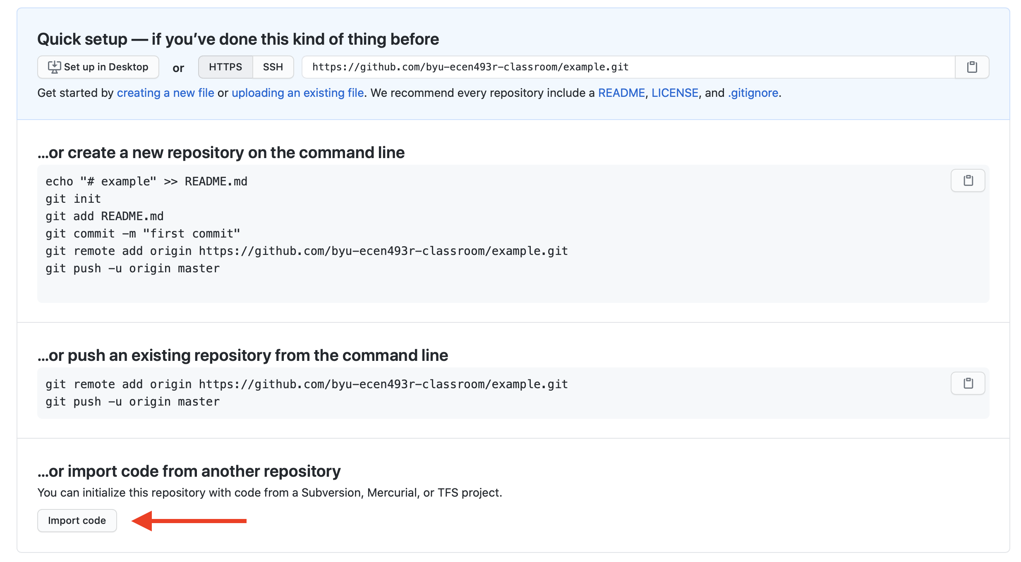Click the echo README.md command text

[146, 181]
